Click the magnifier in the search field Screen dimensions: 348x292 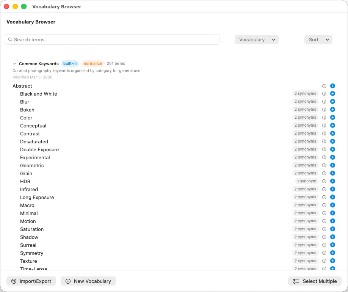pyautogui.click(x=10, y=39)
